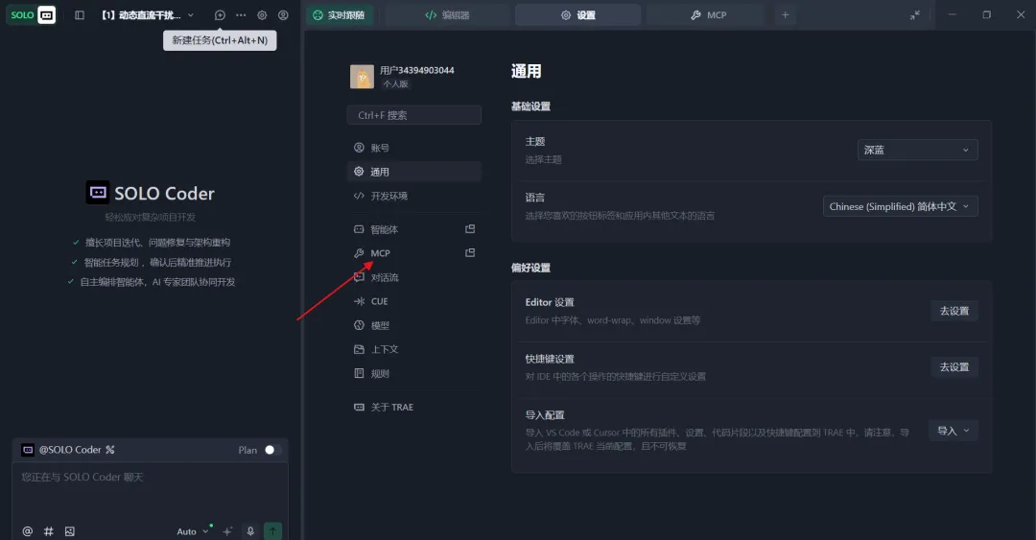Viewport: 1036px width, 540px height.
Task: Click the 个人版 plan badge
Action: point(396,84)
